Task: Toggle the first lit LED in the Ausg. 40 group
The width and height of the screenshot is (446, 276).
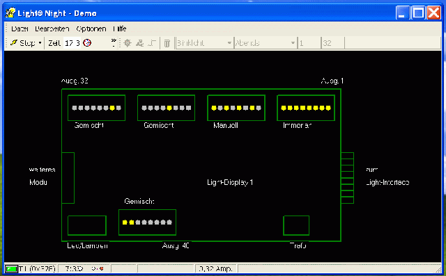Action: (x=125, y=222)
